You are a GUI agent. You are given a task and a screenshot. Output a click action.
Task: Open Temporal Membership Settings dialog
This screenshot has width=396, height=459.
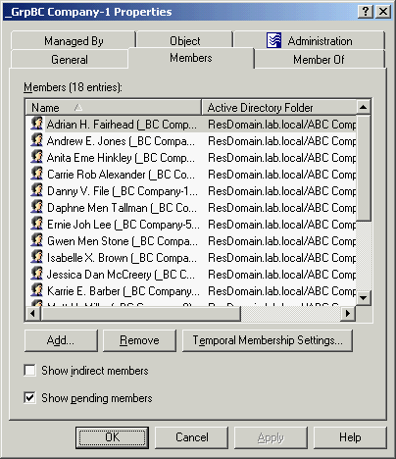[x=268, y=340]
